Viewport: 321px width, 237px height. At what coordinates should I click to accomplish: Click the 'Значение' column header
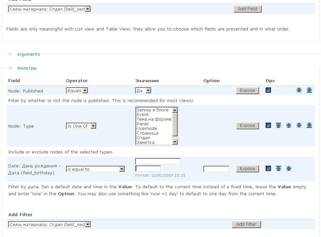[x=147, y=81]
